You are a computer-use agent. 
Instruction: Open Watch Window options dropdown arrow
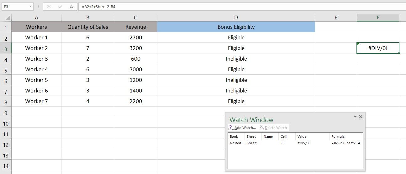(x=355, y=117)
